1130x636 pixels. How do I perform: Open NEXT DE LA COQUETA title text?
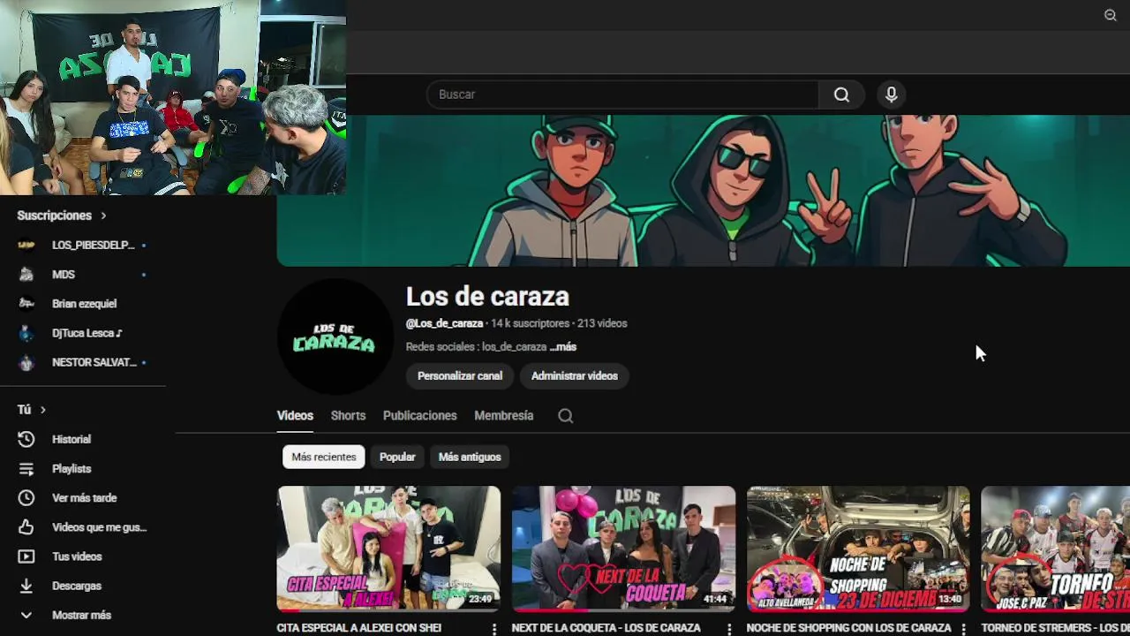pos(606,628)
